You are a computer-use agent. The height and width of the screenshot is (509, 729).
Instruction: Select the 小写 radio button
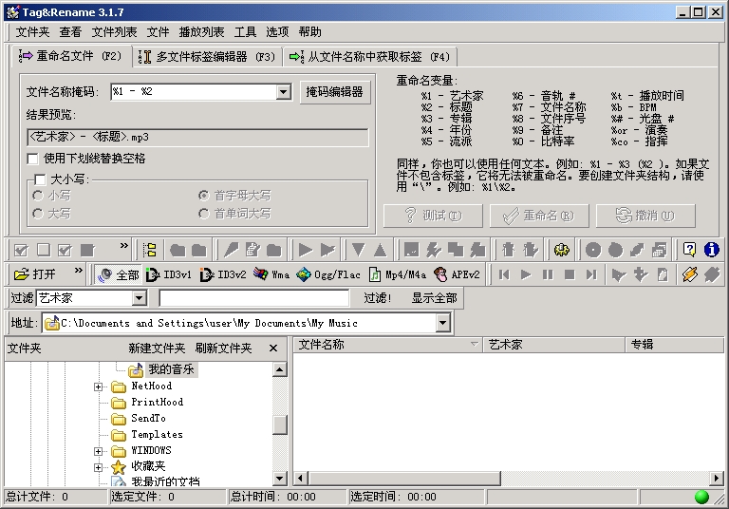pyautogui.click(x=38, y=196)
